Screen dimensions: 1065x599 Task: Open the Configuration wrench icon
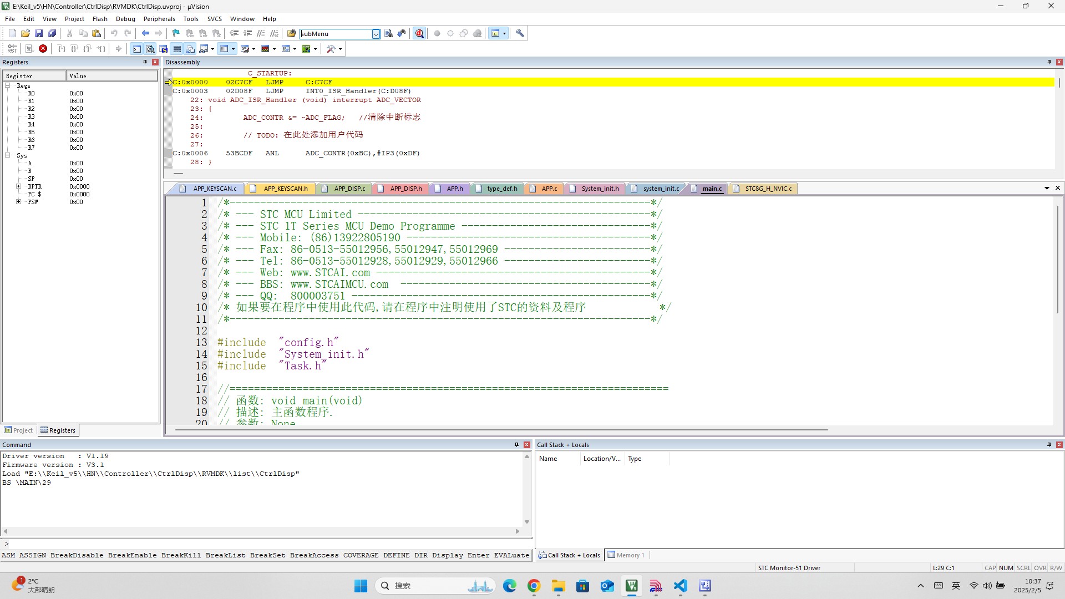click(x=520, y=33)
